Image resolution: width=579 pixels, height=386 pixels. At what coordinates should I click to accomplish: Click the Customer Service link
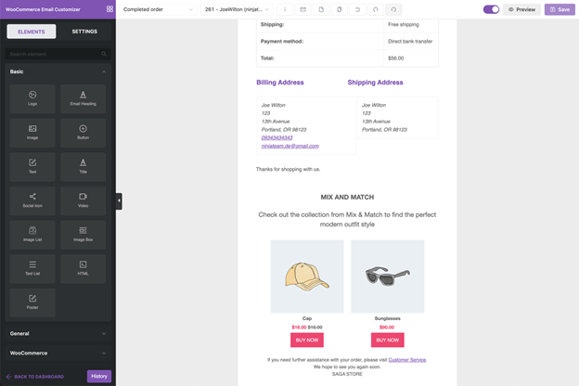(x=407, y=360)
